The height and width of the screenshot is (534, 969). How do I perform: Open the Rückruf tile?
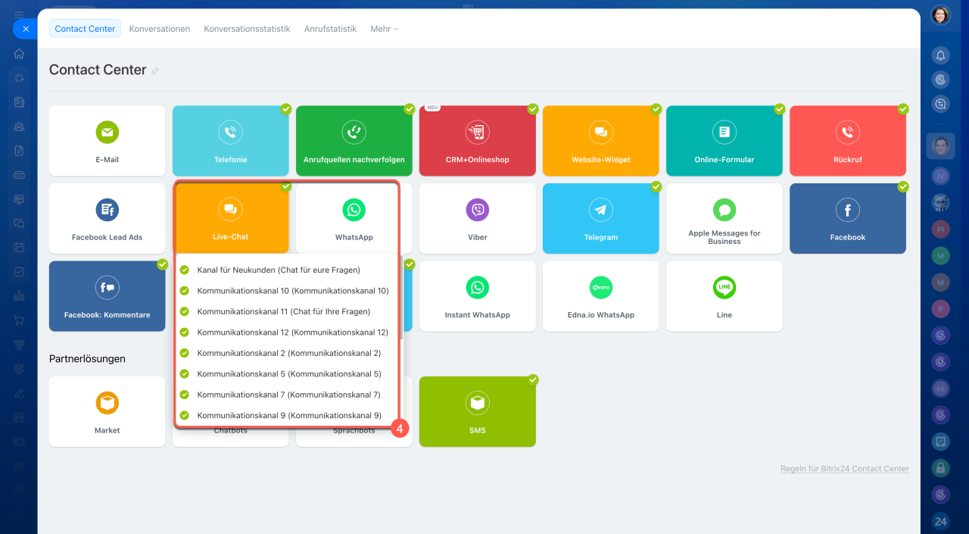(x=847, y=141)
